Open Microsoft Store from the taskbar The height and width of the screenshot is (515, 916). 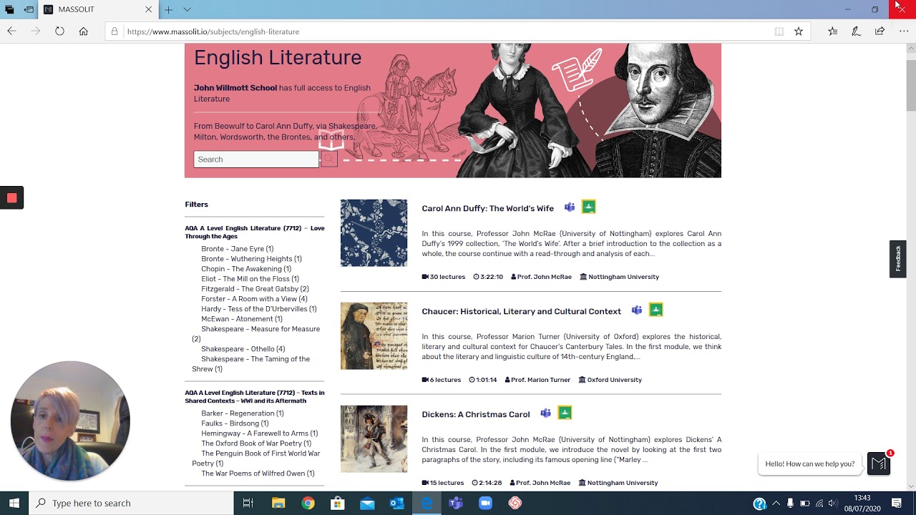pos(337,503)
